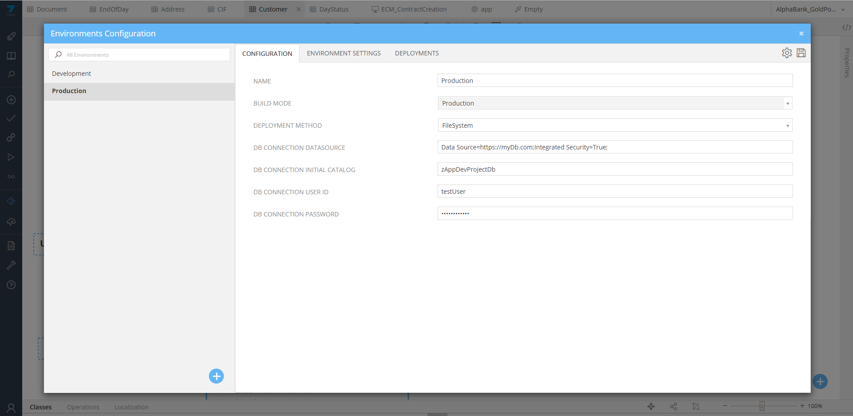Click the cloud deploy icon in sidebar

11,221
